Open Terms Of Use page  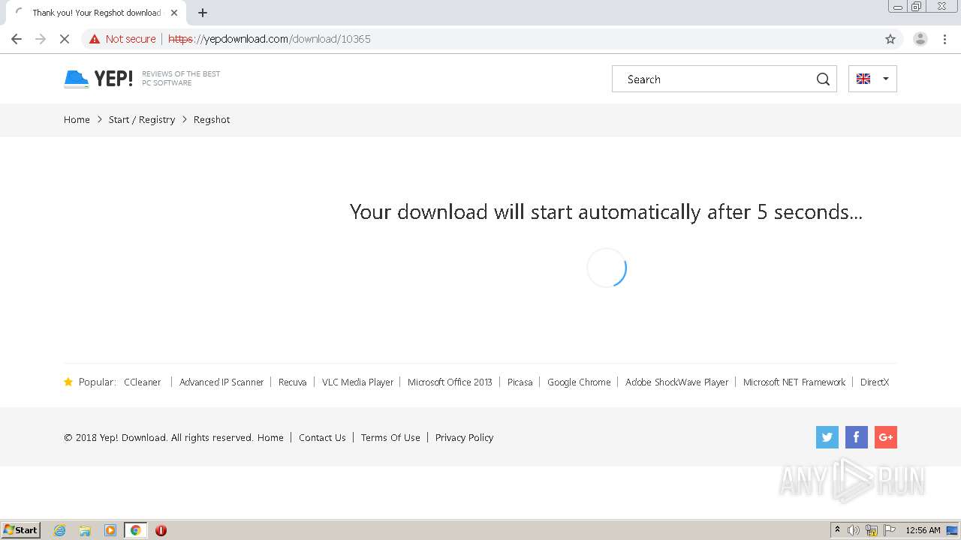click(x=390, y=437)
